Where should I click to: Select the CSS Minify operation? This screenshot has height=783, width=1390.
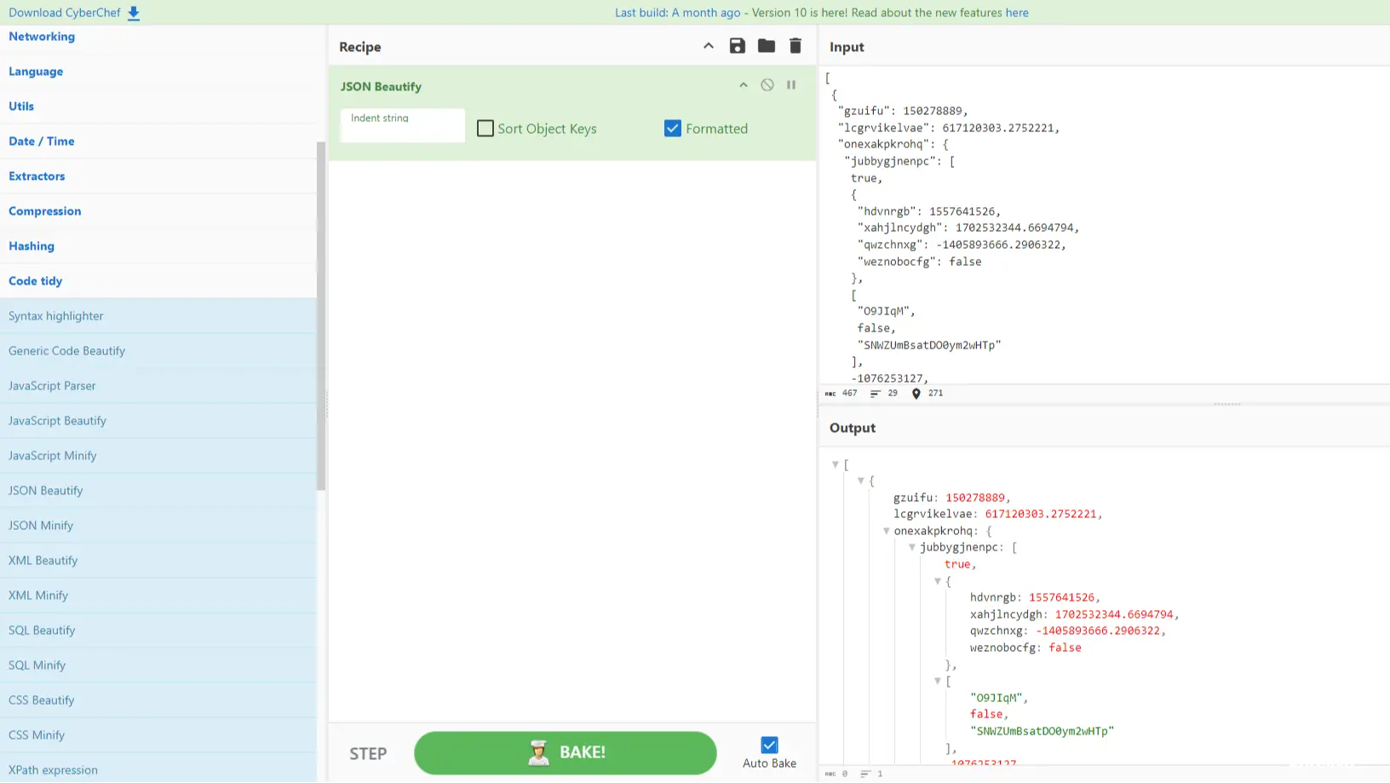click(x=158, y=735)
